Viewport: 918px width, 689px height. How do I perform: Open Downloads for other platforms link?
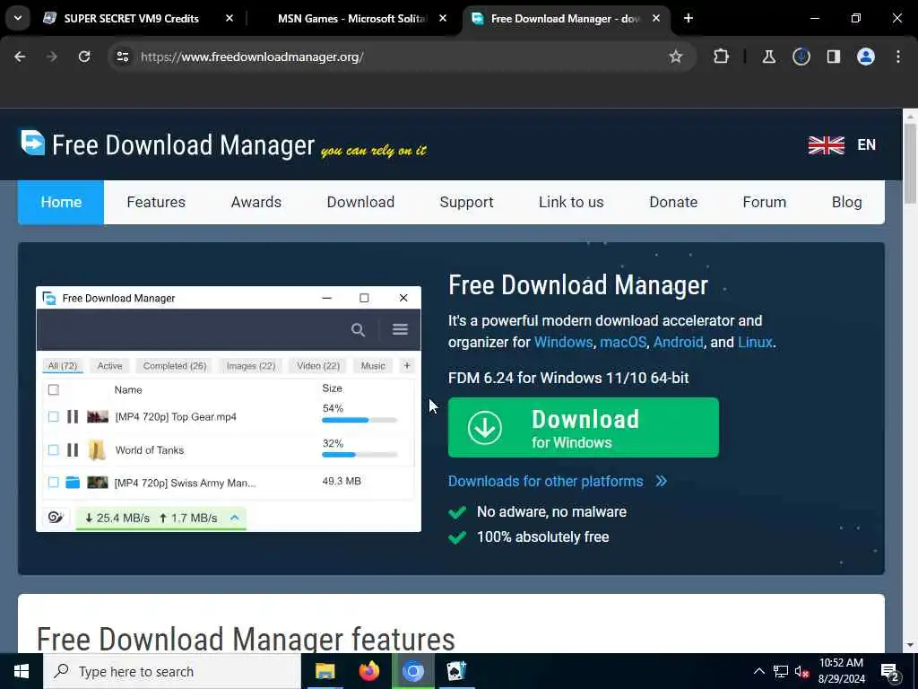click(x=558, y=481)
